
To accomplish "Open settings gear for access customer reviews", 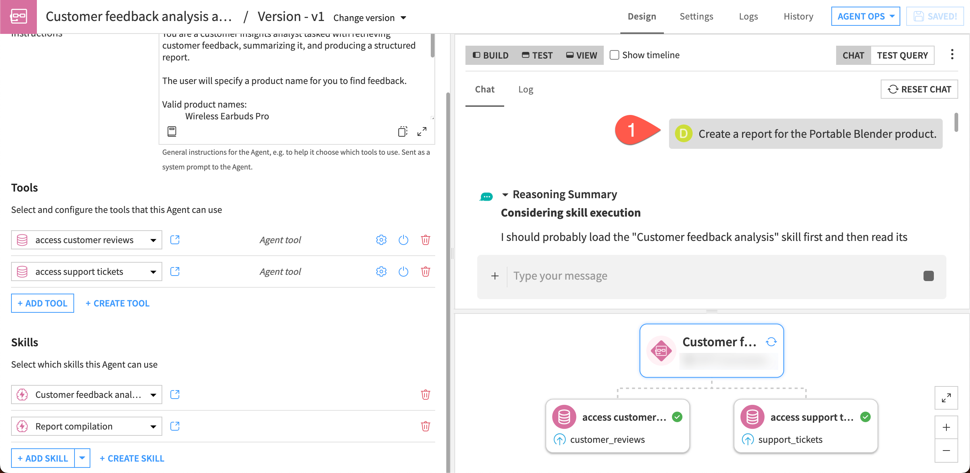I will (x=381, y=239).
